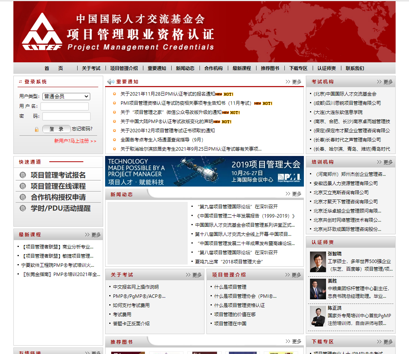409x354 pixels.
Task: Open the 关于中国大陆PMP®认证考试改版变化的声明 notice
Action: (167, 121)
